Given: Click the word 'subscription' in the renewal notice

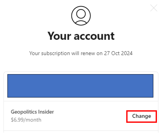Looking at the screenshot, I should [56, 53].
